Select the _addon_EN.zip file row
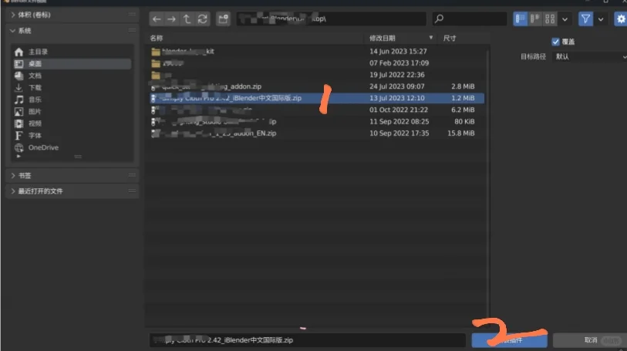This screenshot has width=627, height=351. (317, 133)
